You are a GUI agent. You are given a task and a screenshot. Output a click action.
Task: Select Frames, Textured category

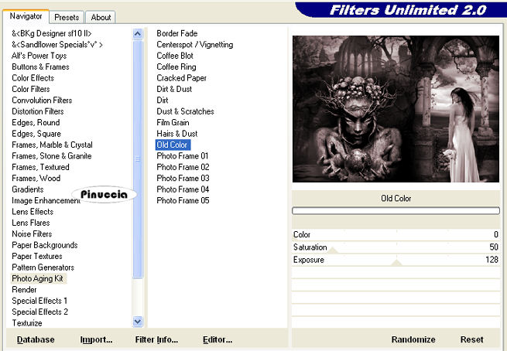[x=40, y=167]
